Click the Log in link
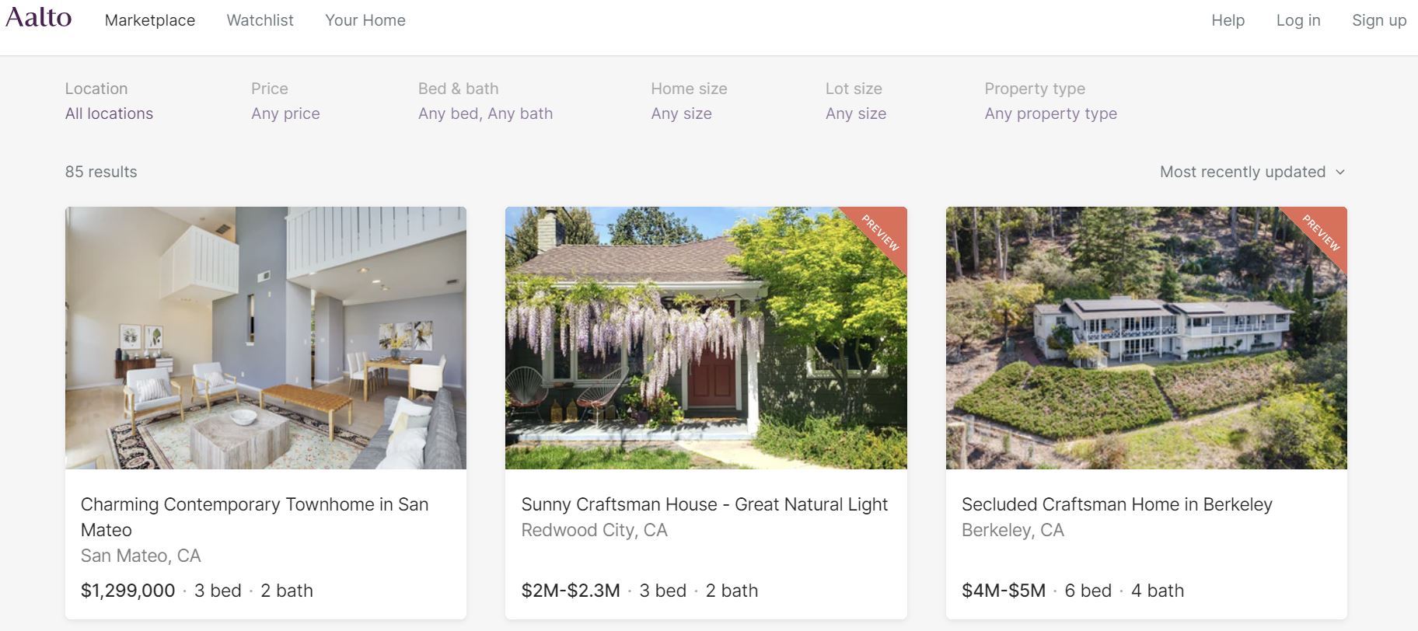Viewport: 1418px width, 631px height. [1298, 20]
